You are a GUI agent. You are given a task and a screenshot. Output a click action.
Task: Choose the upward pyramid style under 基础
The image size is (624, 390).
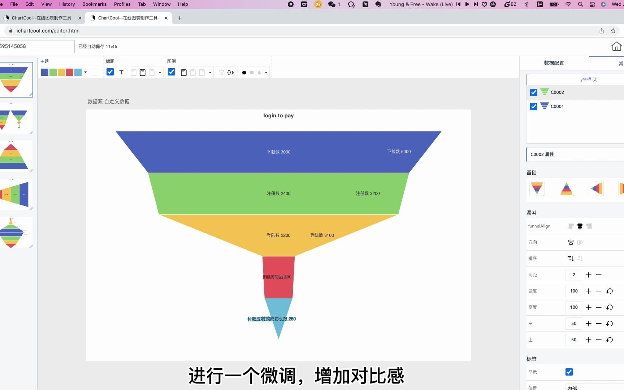(x=566, y=188)
